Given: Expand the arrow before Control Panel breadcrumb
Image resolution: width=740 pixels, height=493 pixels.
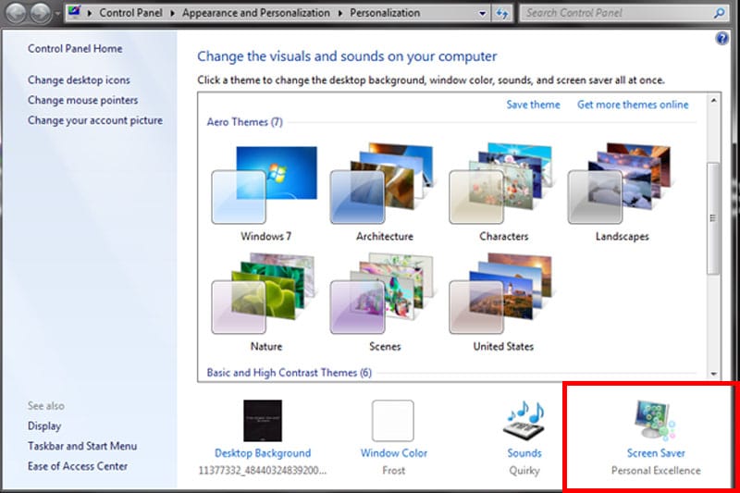Looking at the screenshot, I should [x=89, y=13].
